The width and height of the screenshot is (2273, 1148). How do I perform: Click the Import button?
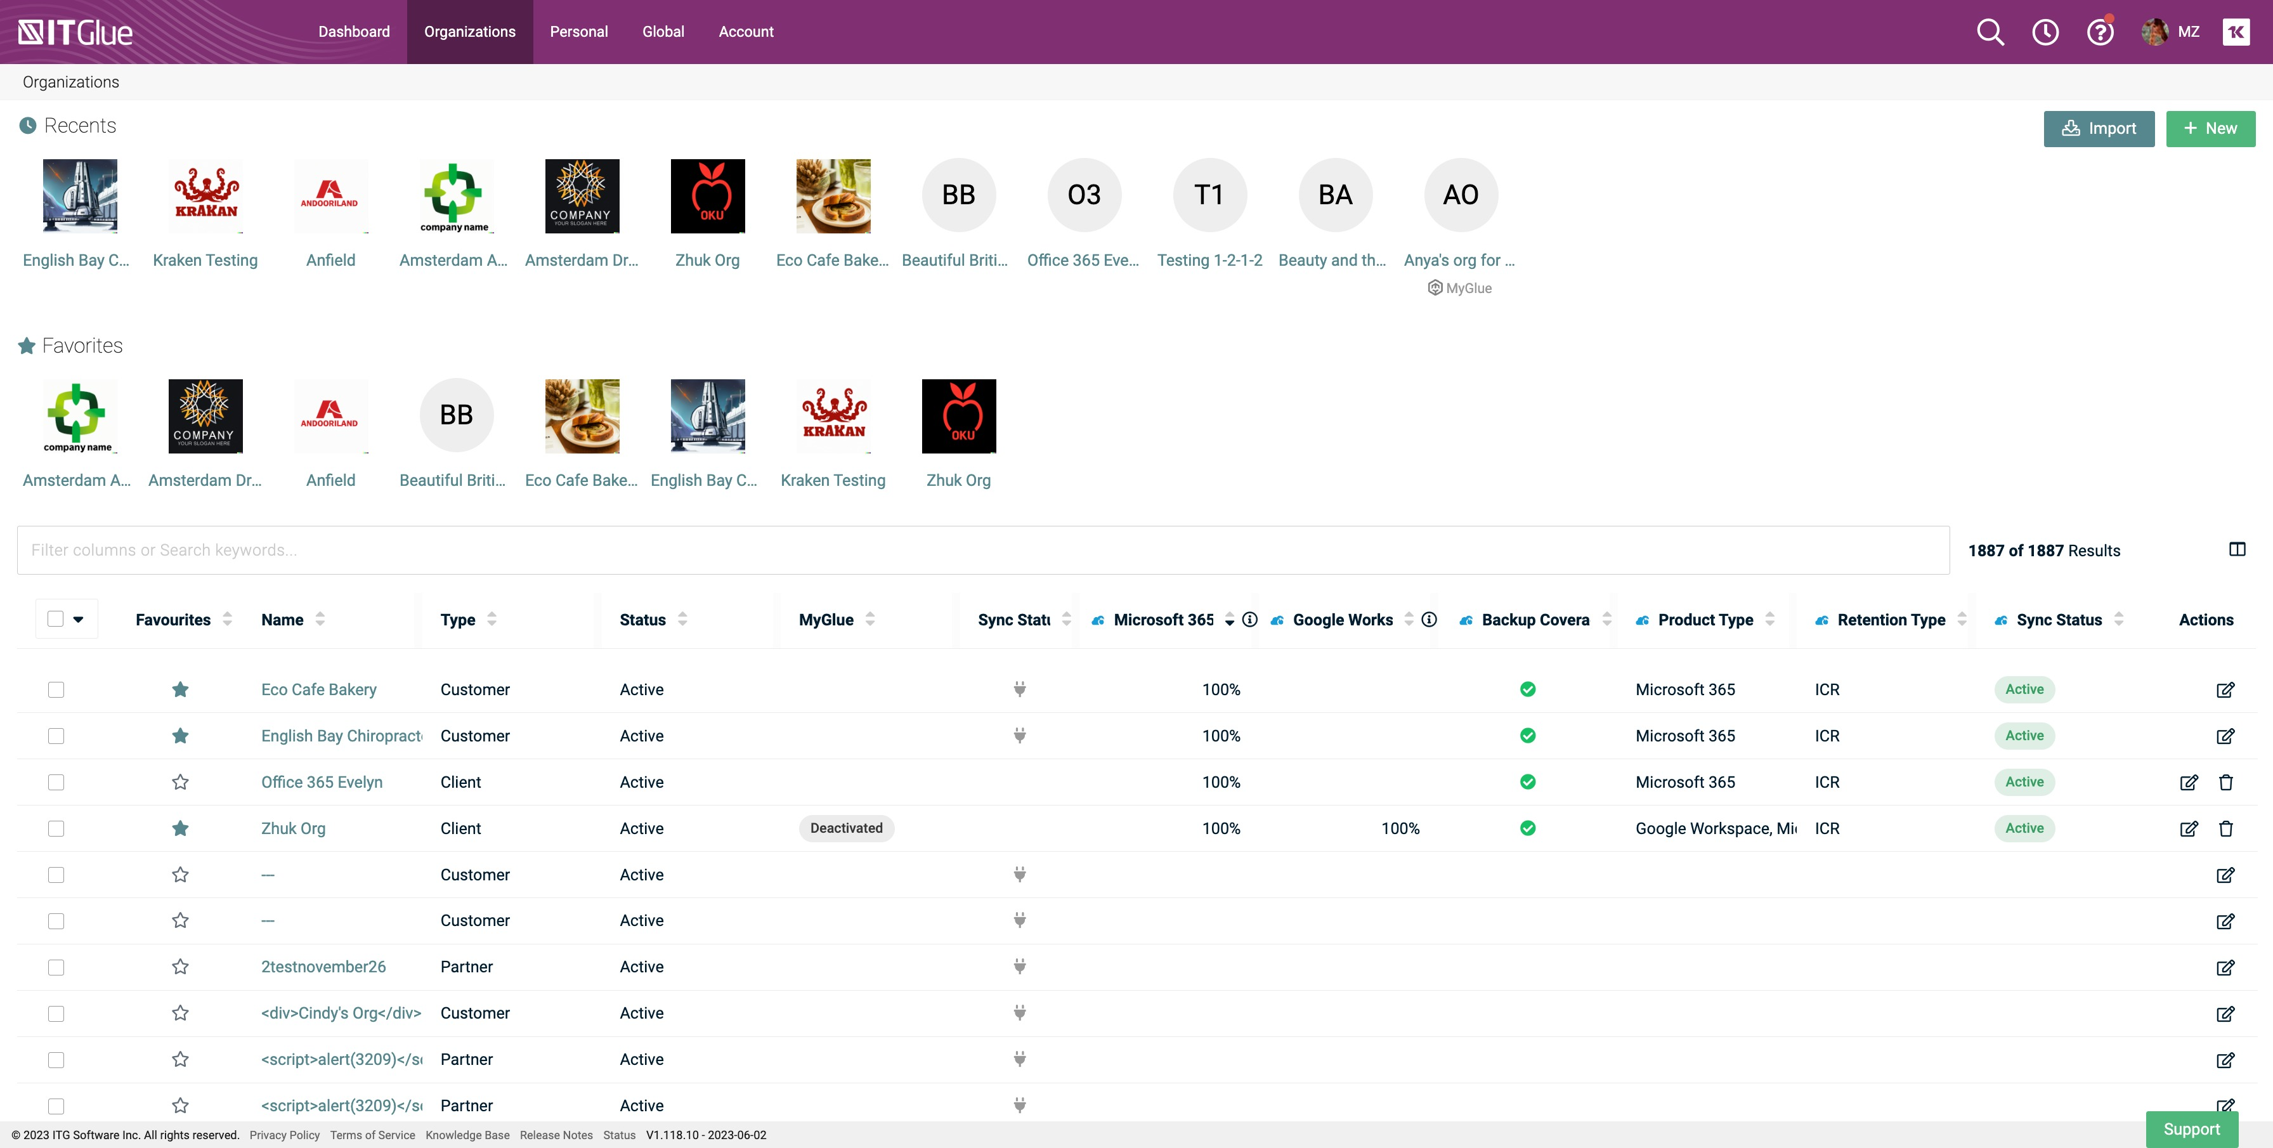tap(2099, 129)
